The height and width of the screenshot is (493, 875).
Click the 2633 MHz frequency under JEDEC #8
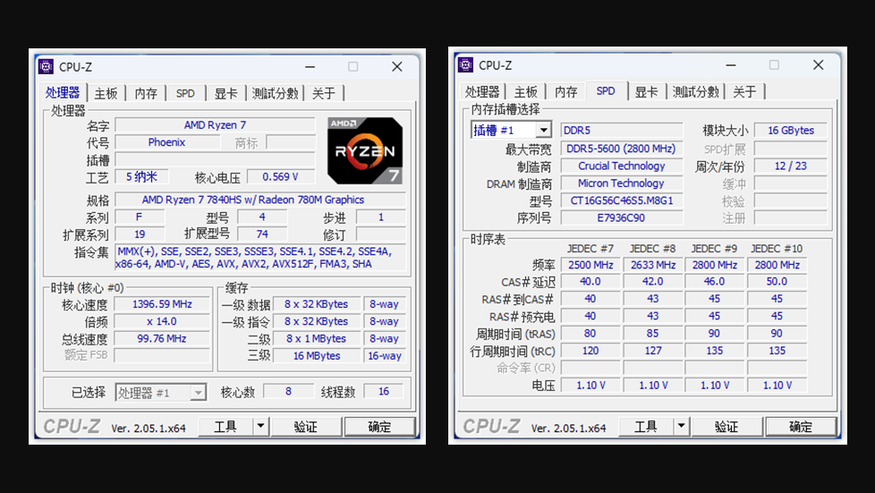[653, 265]
